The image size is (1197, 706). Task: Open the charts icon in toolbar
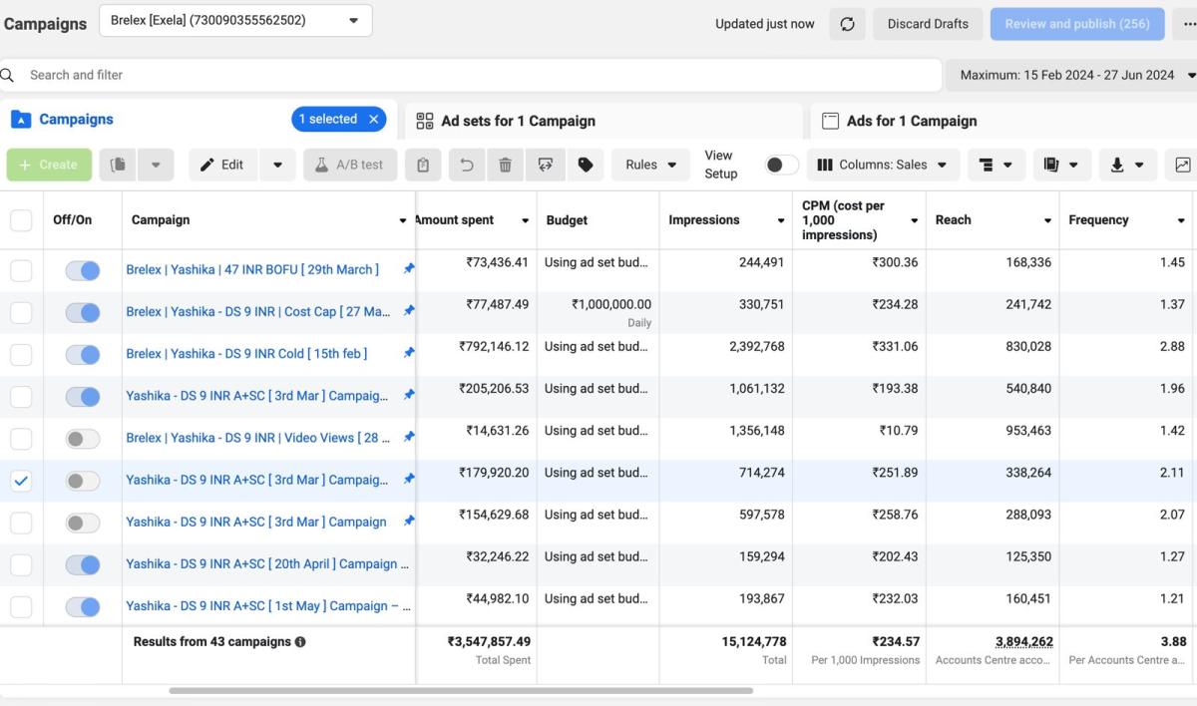point(1183,165)
